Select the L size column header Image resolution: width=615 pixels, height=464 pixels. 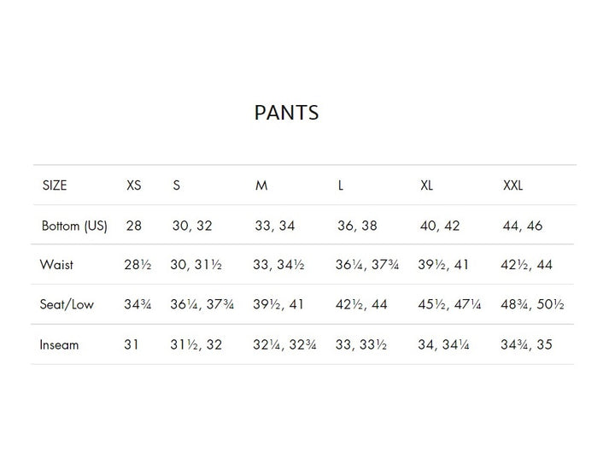[341, 185]
